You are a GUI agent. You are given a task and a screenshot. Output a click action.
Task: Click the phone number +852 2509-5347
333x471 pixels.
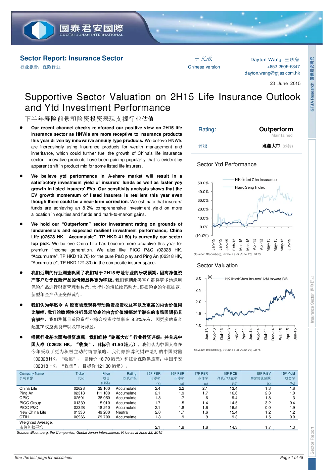point(283,66)
